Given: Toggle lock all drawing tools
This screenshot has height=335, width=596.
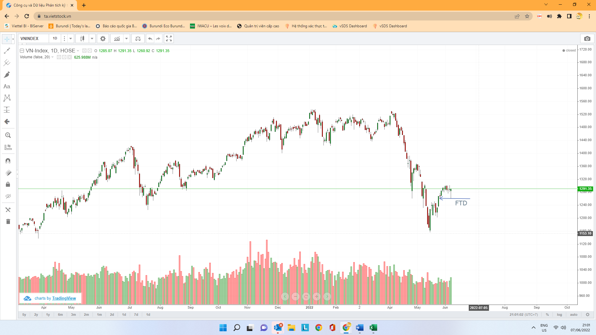Looking at the screenshot, I should coord(8,184).
